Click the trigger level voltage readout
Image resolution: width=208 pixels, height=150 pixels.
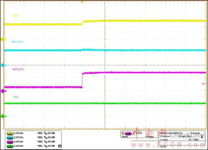point(139,133)
